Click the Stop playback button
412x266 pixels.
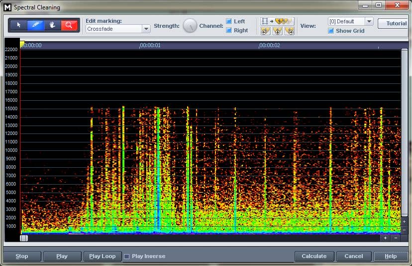point(22,256)
